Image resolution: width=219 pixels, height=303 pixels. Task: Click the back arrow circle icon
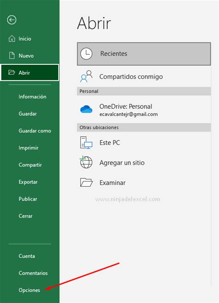click(x=12, y=20)
